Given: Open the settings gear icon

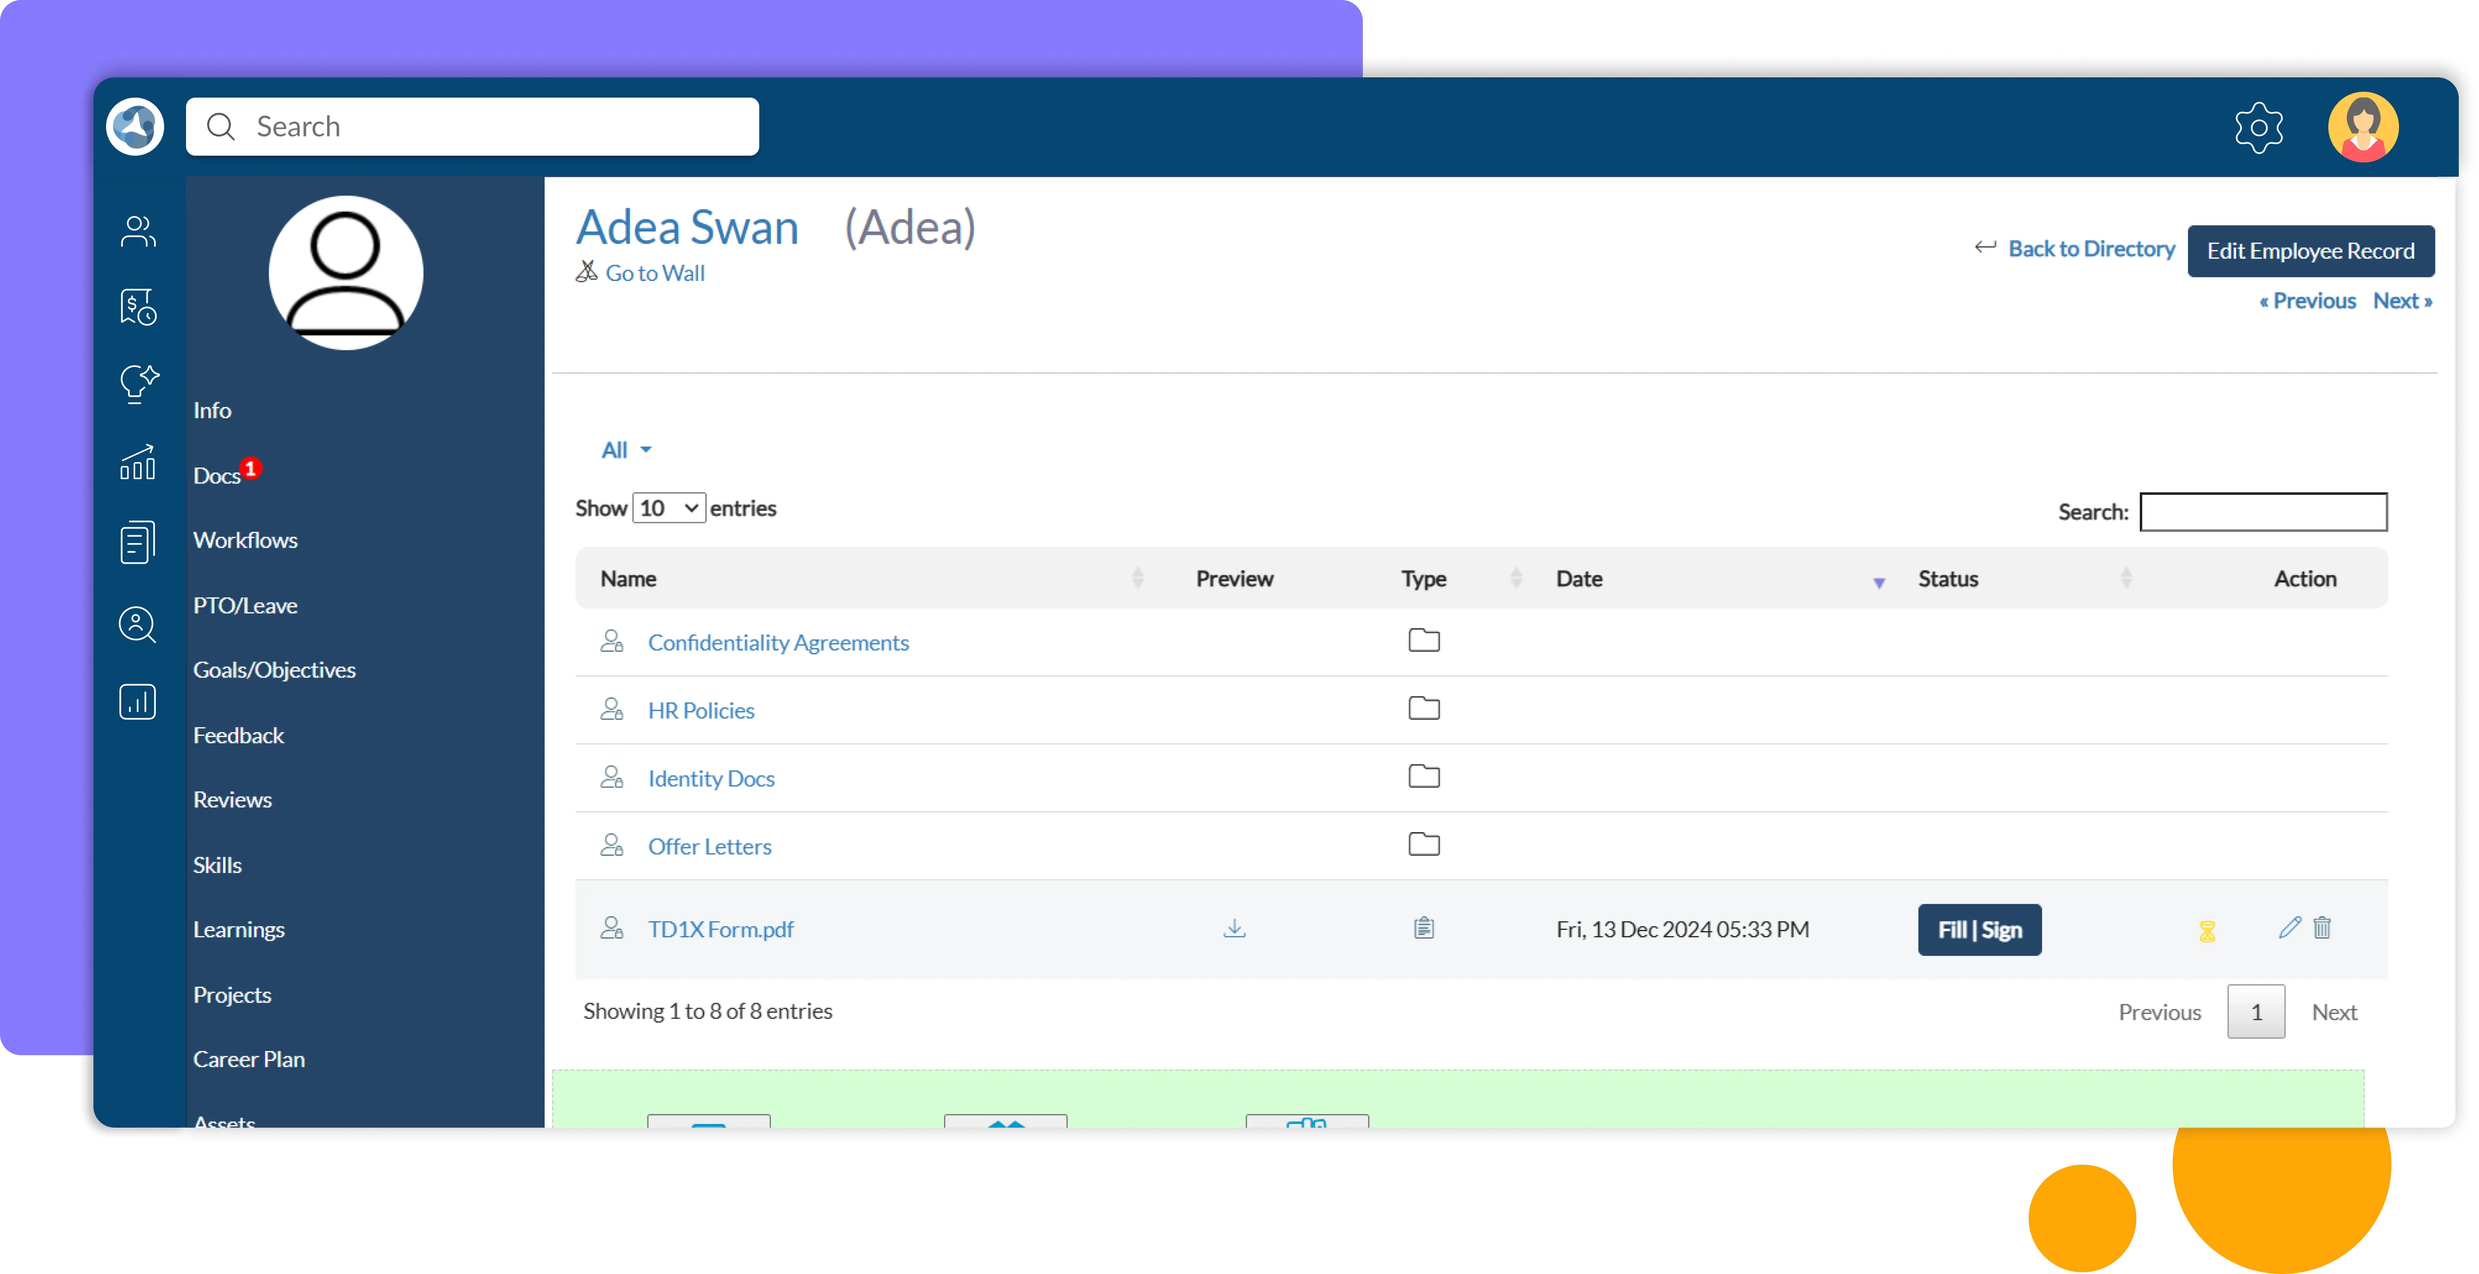Looking at the screenshot, I should click(2258, 127).
